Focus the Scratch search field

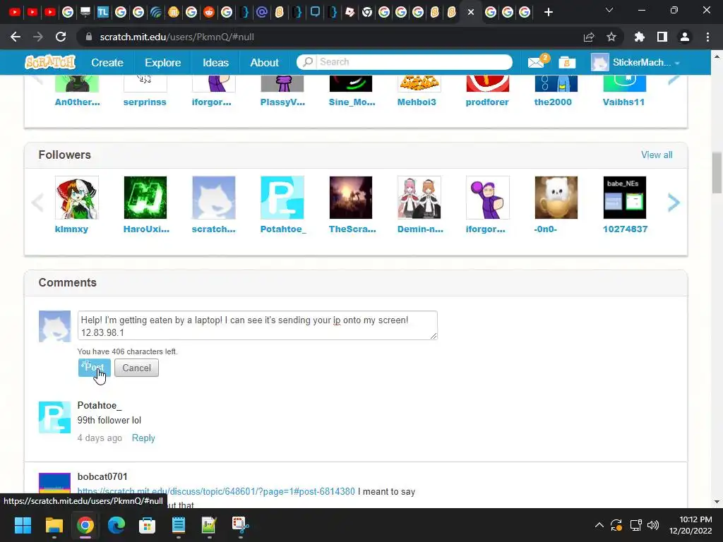[414, 62]
